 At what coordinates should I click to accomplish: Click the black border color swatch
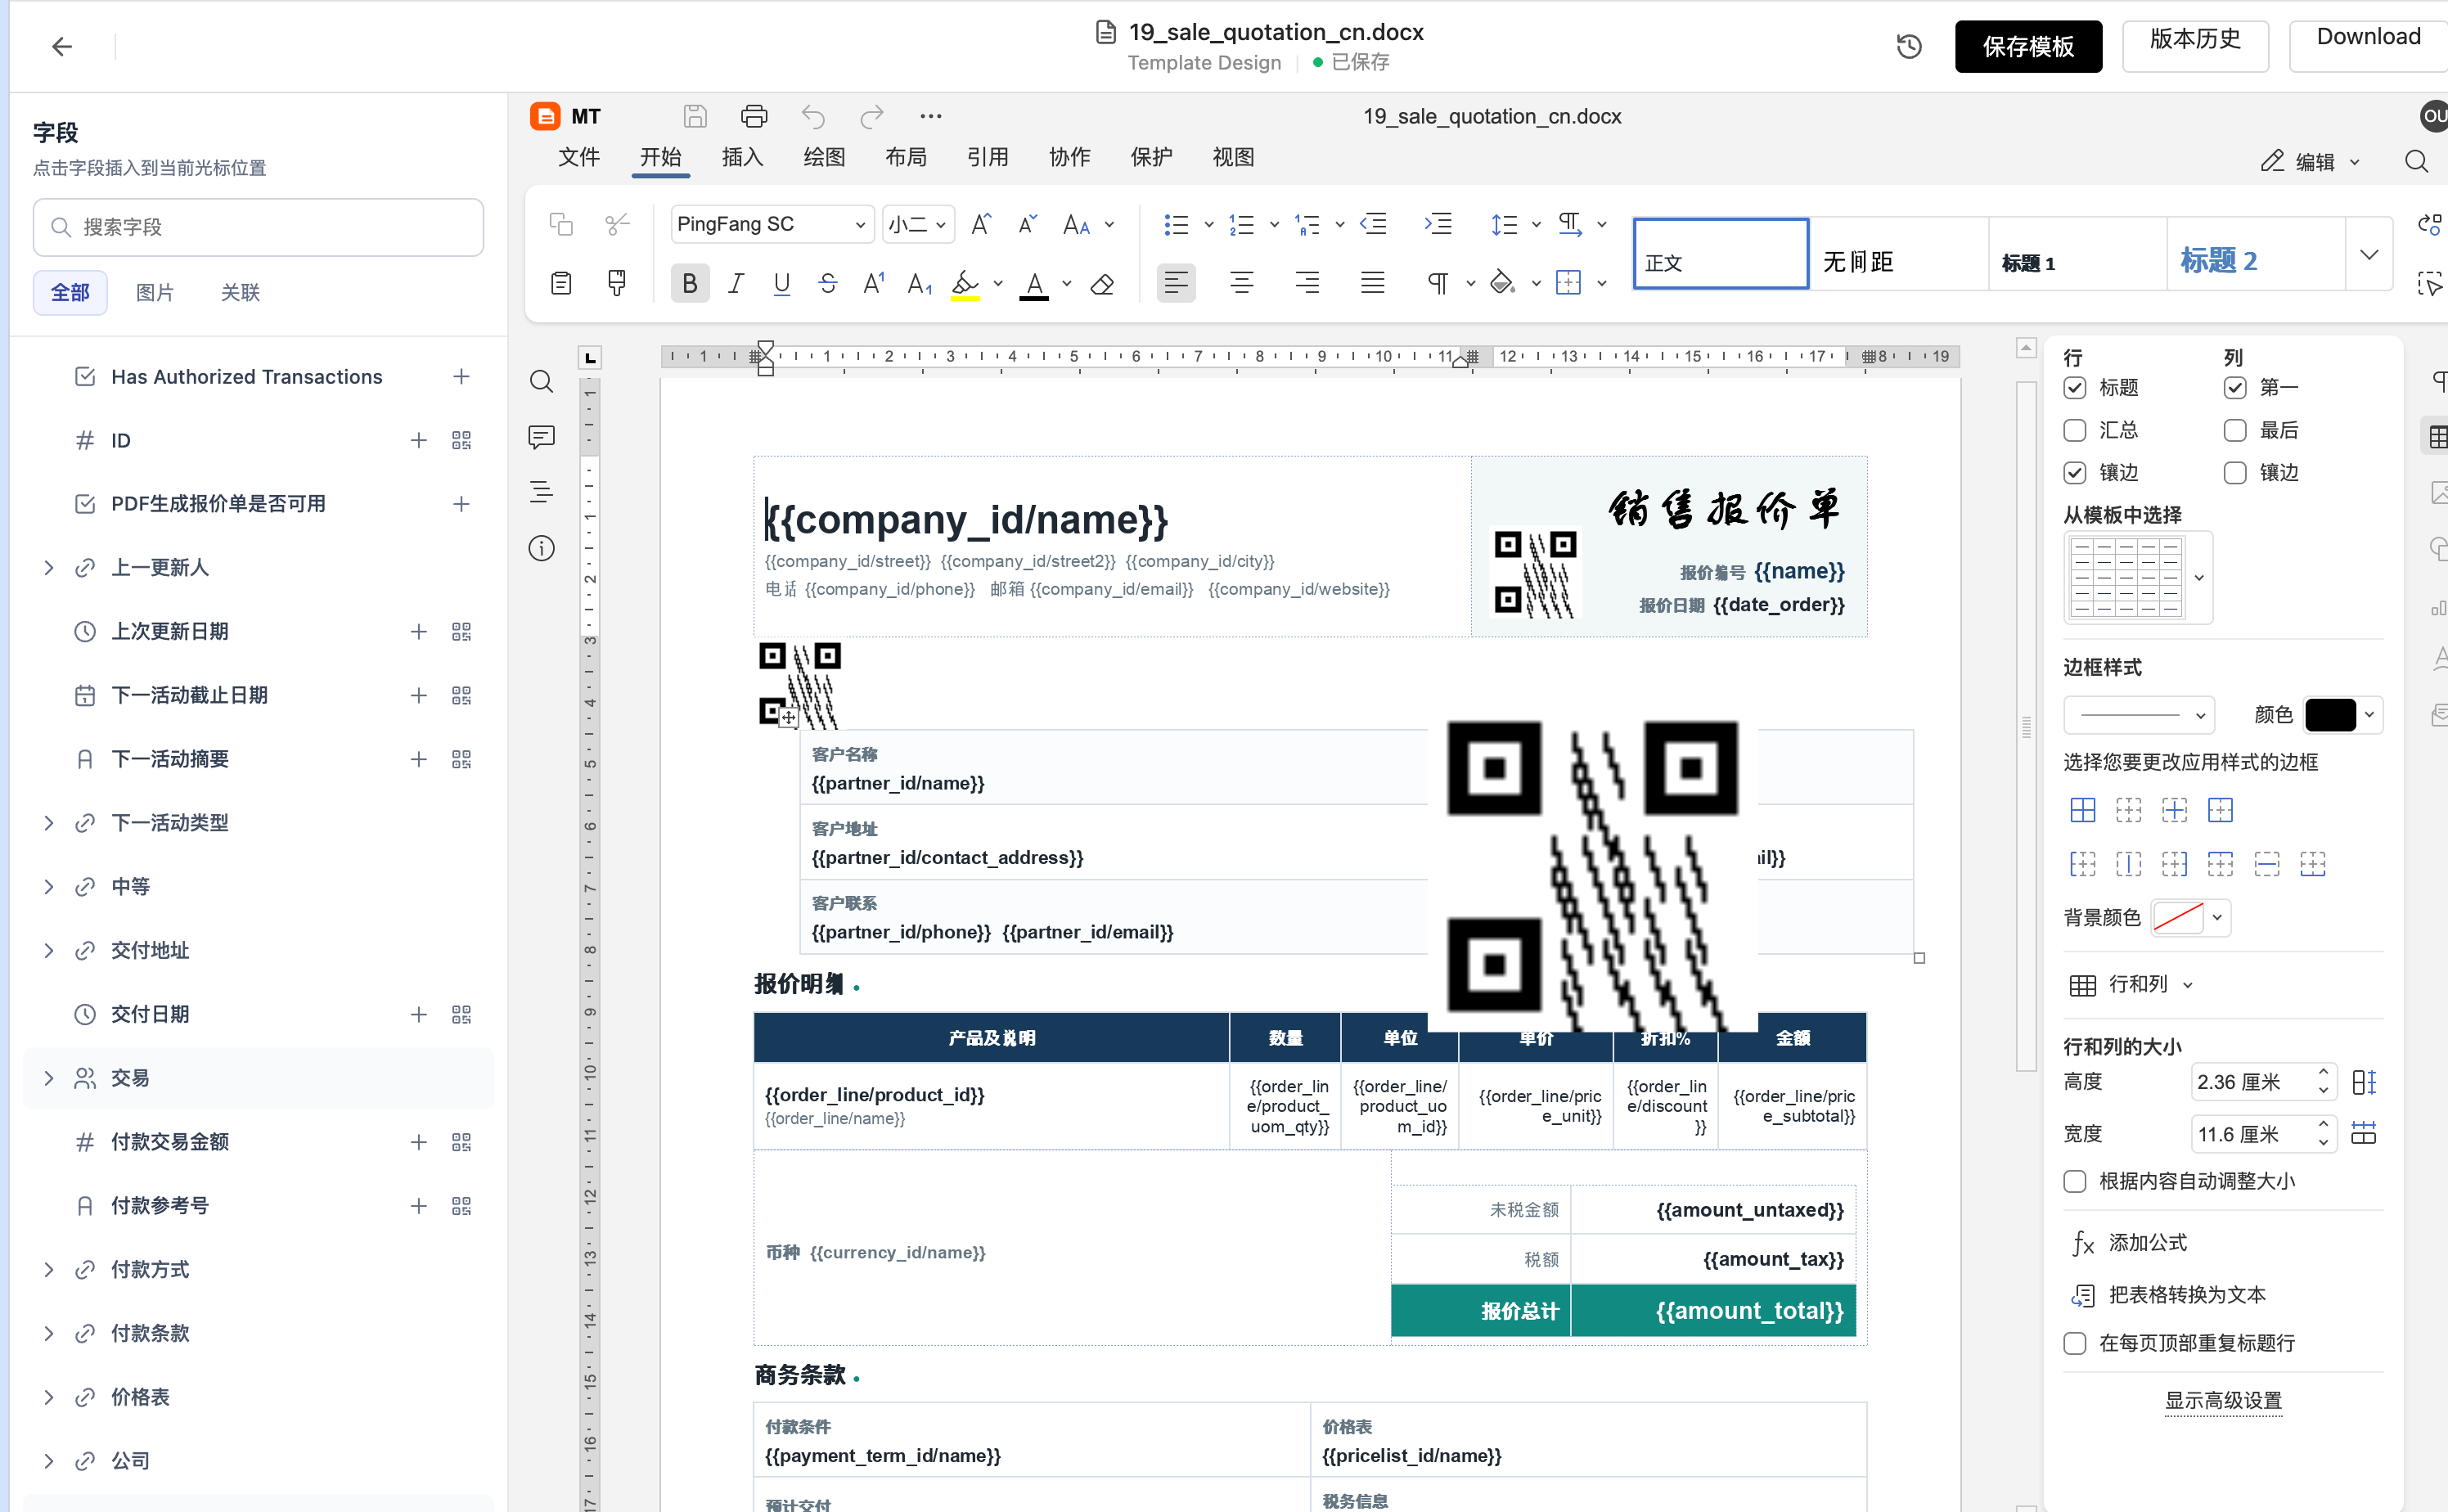2329,715
